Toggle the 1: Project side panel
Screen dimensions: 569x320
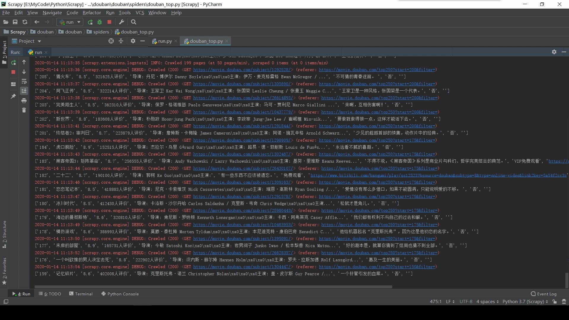point(4,52)
